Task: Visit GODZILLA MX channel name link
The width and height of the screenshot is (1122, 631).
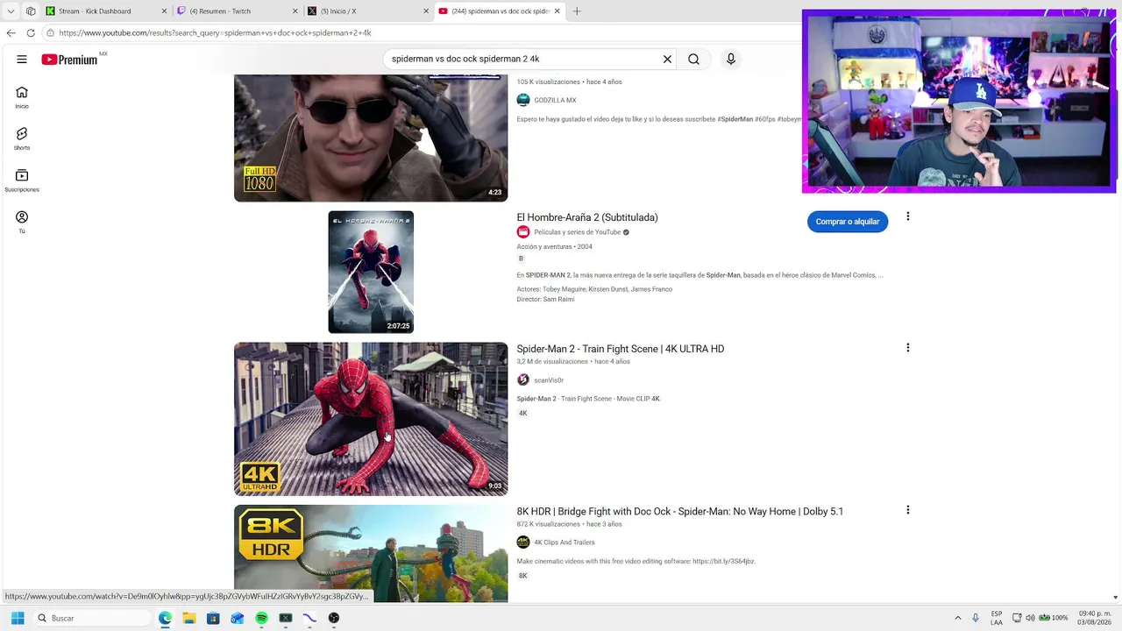Action: (555, 100)
